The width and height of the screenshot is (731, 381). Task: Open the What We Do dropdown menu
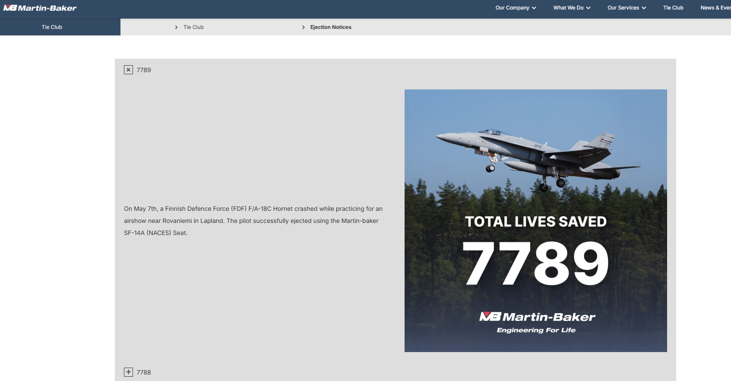coord(572,8)
